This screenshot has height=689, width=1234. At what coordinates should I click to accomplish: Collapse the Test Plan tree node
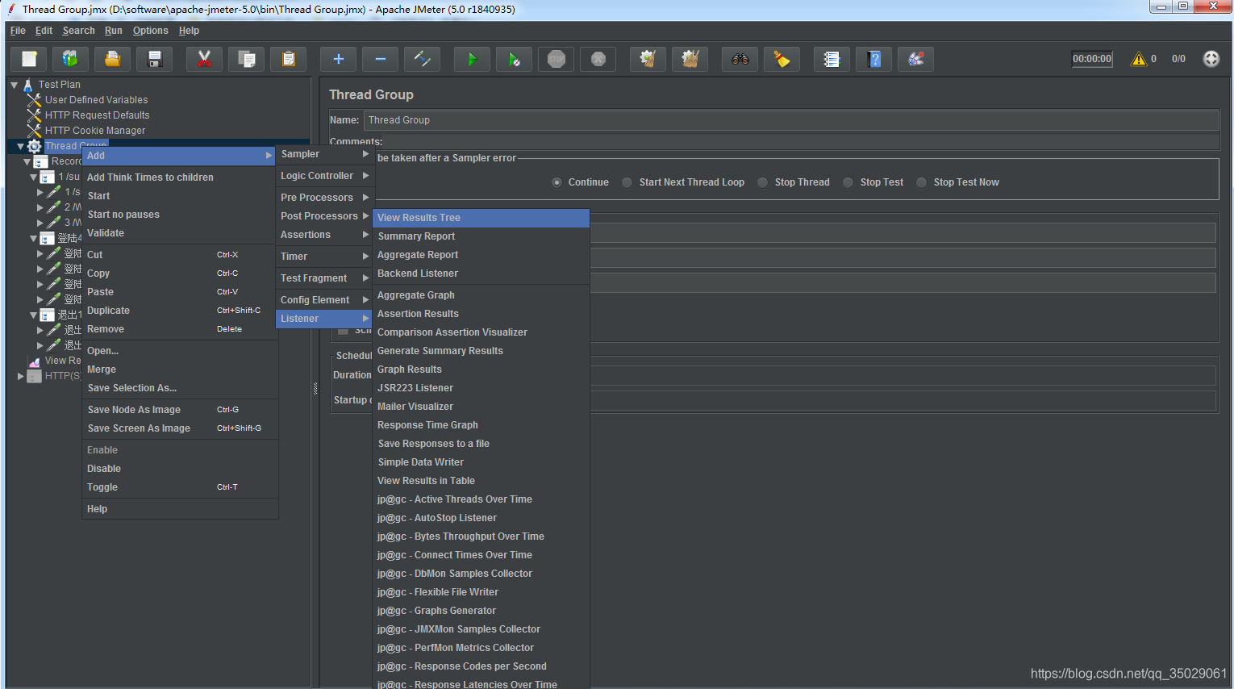pos(15,85)
